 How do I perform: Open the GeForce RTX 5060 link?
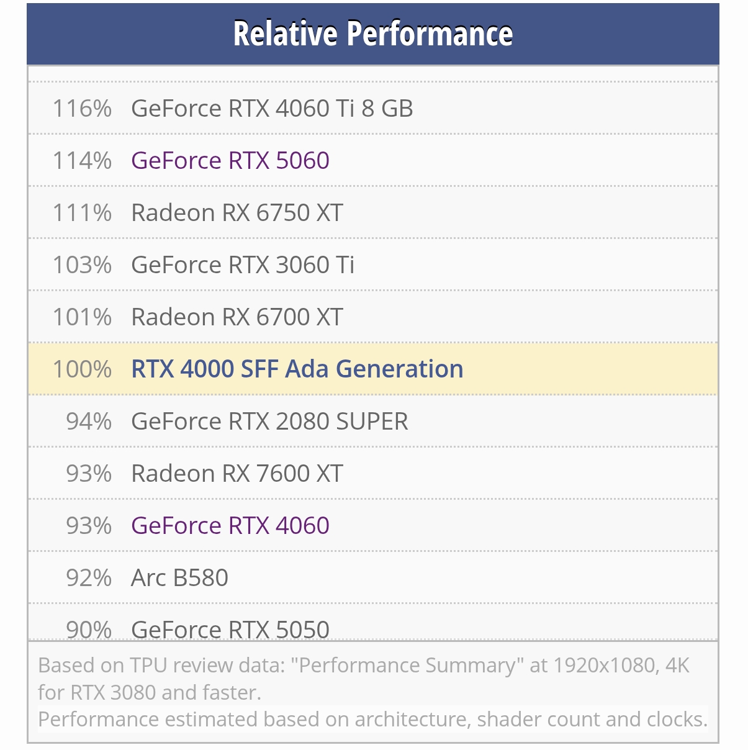(x=230, y=161)
